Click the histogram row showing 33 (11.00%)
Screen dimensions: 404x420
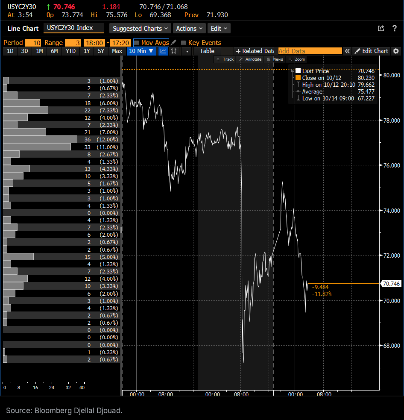pos(61,147)
